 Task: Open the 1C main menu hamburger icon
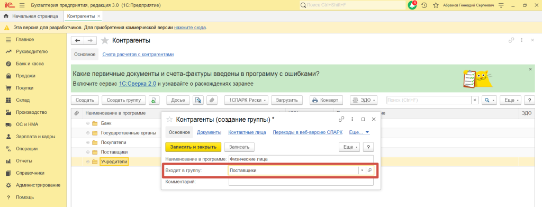22,5
